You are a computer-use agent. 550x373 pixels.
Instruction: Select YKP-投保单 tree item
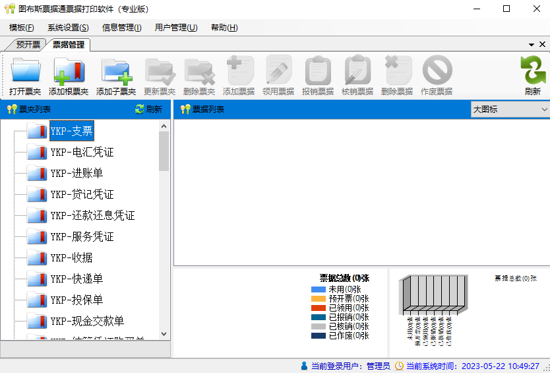pyautogui.click(x=76, y=300)
